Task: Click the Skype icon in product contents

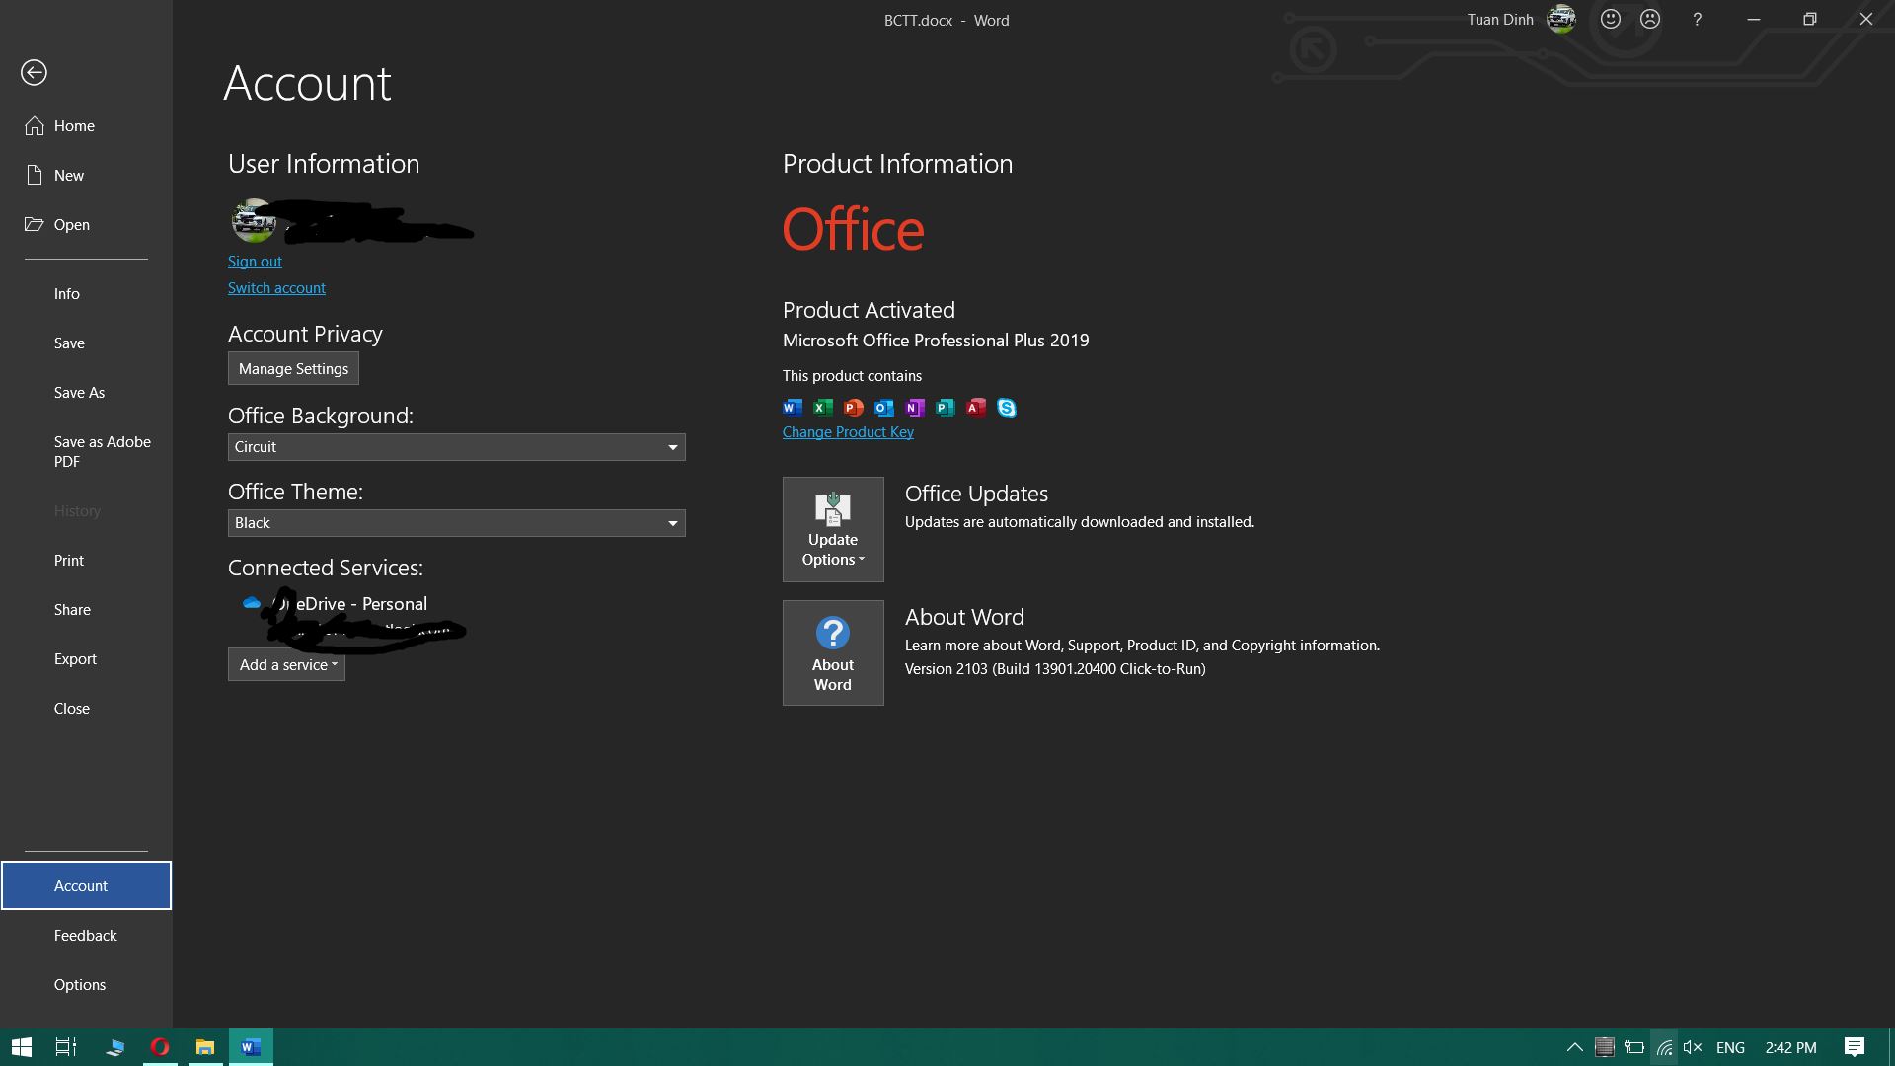Action: [1006, 407]
